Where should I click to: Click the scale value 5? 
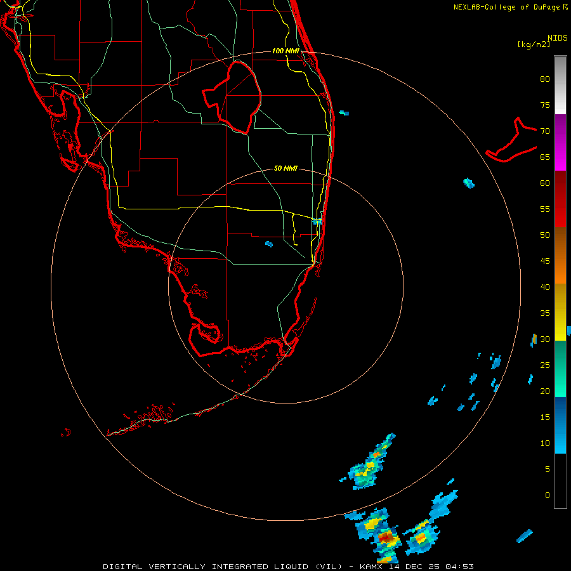click(547, 469)
